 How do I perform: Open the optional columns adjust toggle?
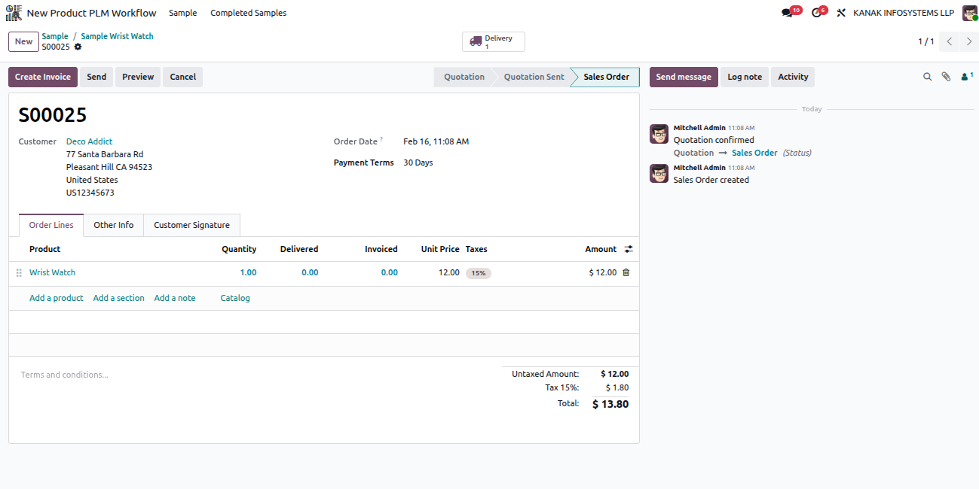pyautogui.click(x=629, y=249)
